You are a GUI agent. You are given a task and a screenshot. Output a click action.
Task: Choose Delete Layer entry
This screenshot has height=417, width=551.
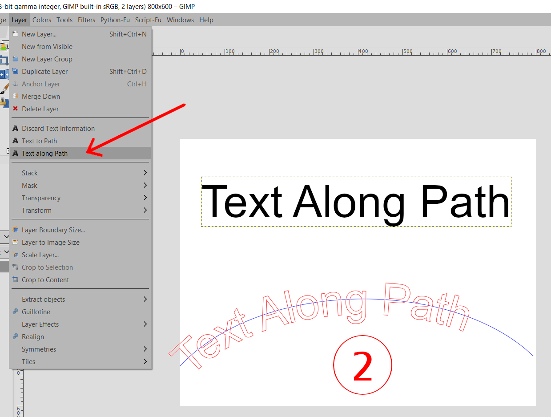click(80, 109)
